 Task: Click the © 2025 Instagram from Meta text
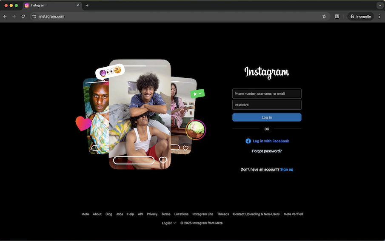coord(201,223)
